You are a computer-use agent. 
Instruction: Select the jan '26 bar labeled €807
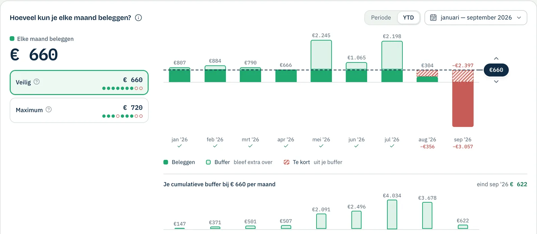pos(180,75)
